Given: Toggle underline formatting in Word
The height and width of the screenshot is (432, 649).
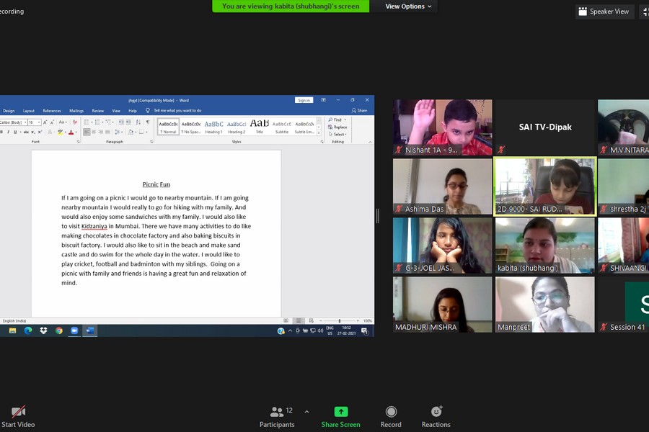Looking at the screenshot, I should (x=16, y=132).
